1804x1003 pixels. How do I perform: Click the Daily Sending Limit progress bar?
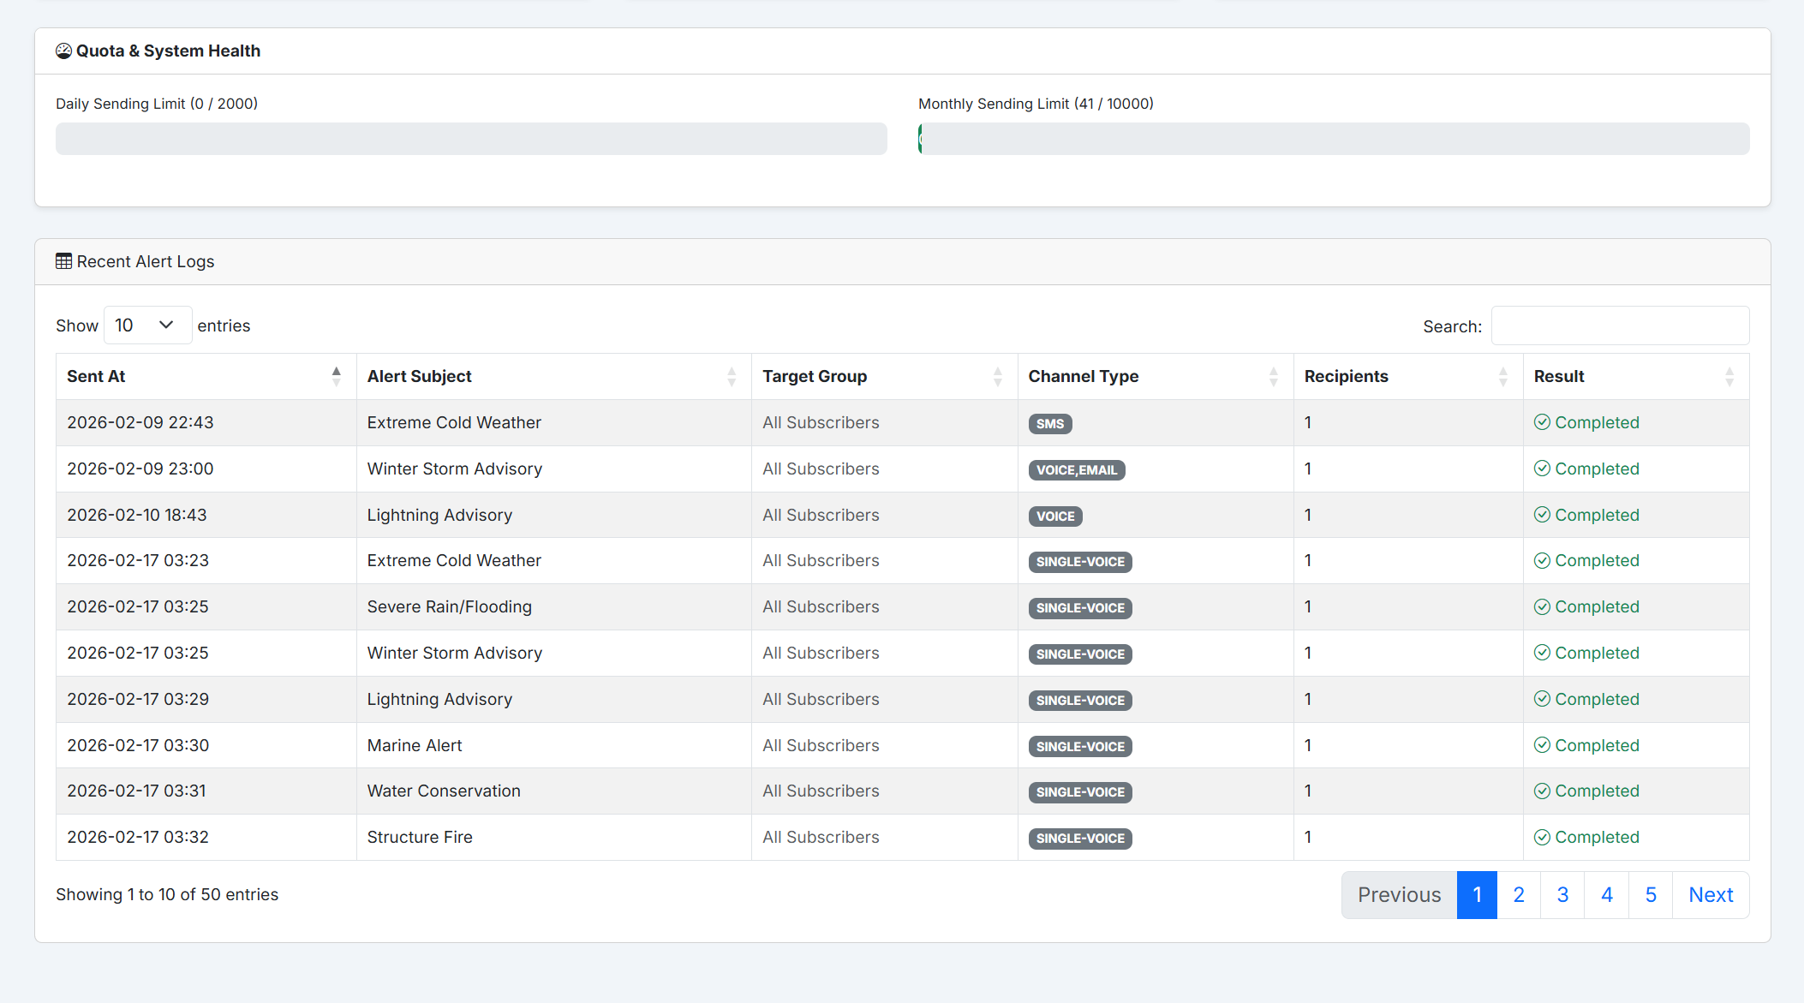(x=471, y=139)
